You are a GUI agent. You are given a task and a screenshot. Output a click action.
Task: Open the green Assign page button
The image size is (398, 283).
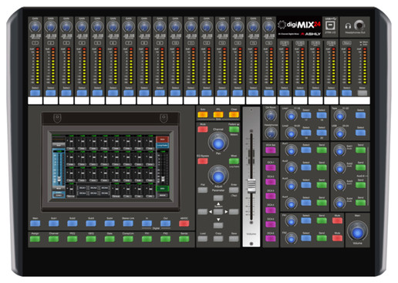click(x=35, y=239)
